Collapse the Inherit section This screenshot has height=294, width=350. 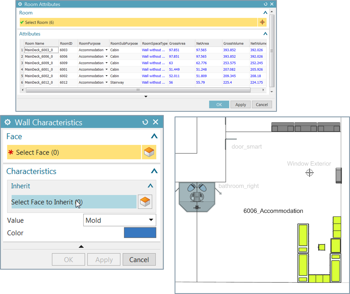click(150, 185)
